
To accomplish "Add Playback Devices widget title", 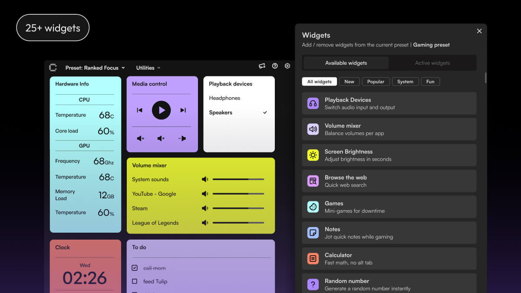I will click(348, 100).
